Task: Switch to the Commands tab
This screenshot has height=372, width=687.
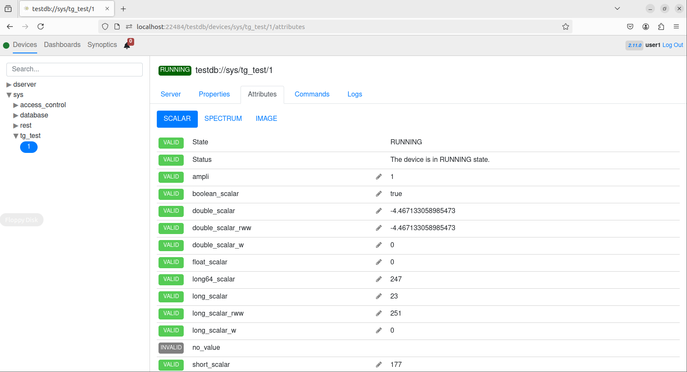Action: (312, 94)
